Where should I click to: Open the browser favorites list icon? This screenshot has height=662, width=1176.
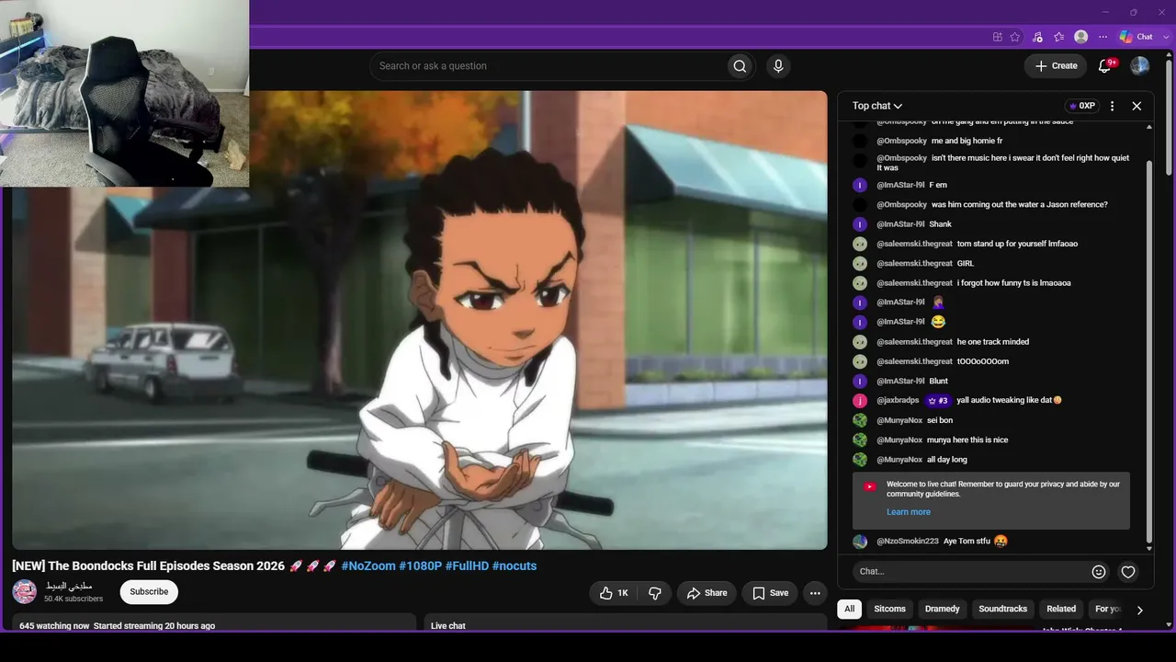tap(1059, 37)
